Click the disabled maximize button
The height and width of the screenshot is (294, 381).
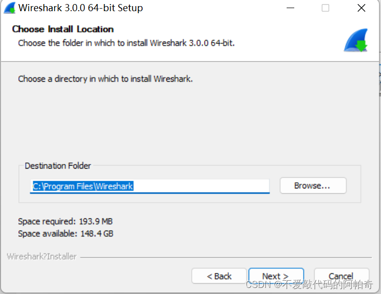pos(325,8)
